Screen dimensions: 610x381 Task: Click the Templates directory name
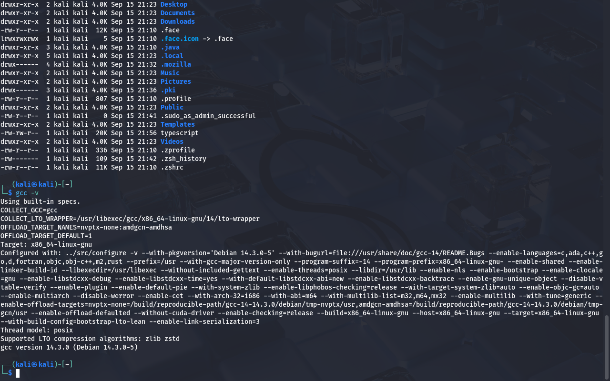point(178,124)
